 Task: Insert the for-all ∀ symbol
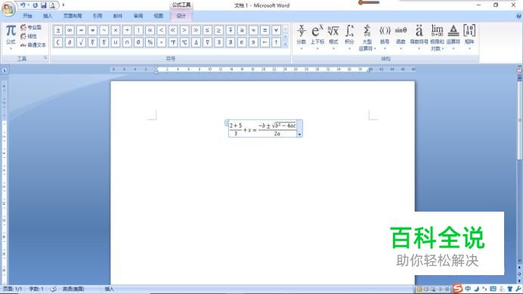pos(276,30)
